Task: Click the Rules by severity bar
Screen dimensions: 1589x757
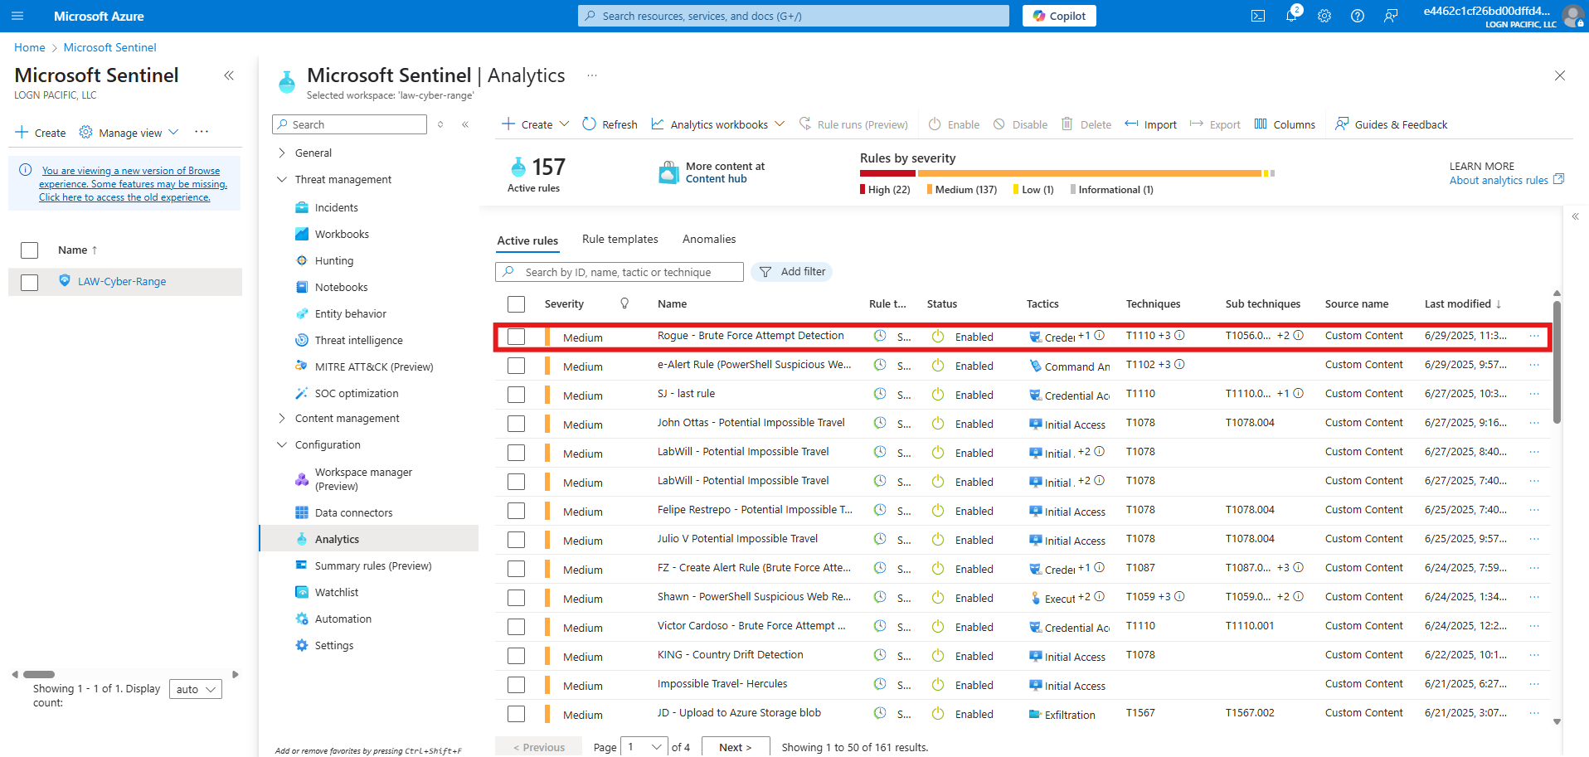Action: coord(1067,173)
